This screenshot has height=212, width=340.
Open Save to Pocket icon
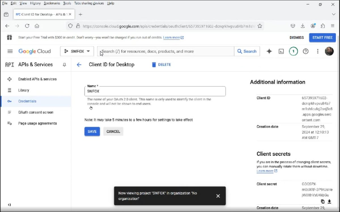(293, 26)
